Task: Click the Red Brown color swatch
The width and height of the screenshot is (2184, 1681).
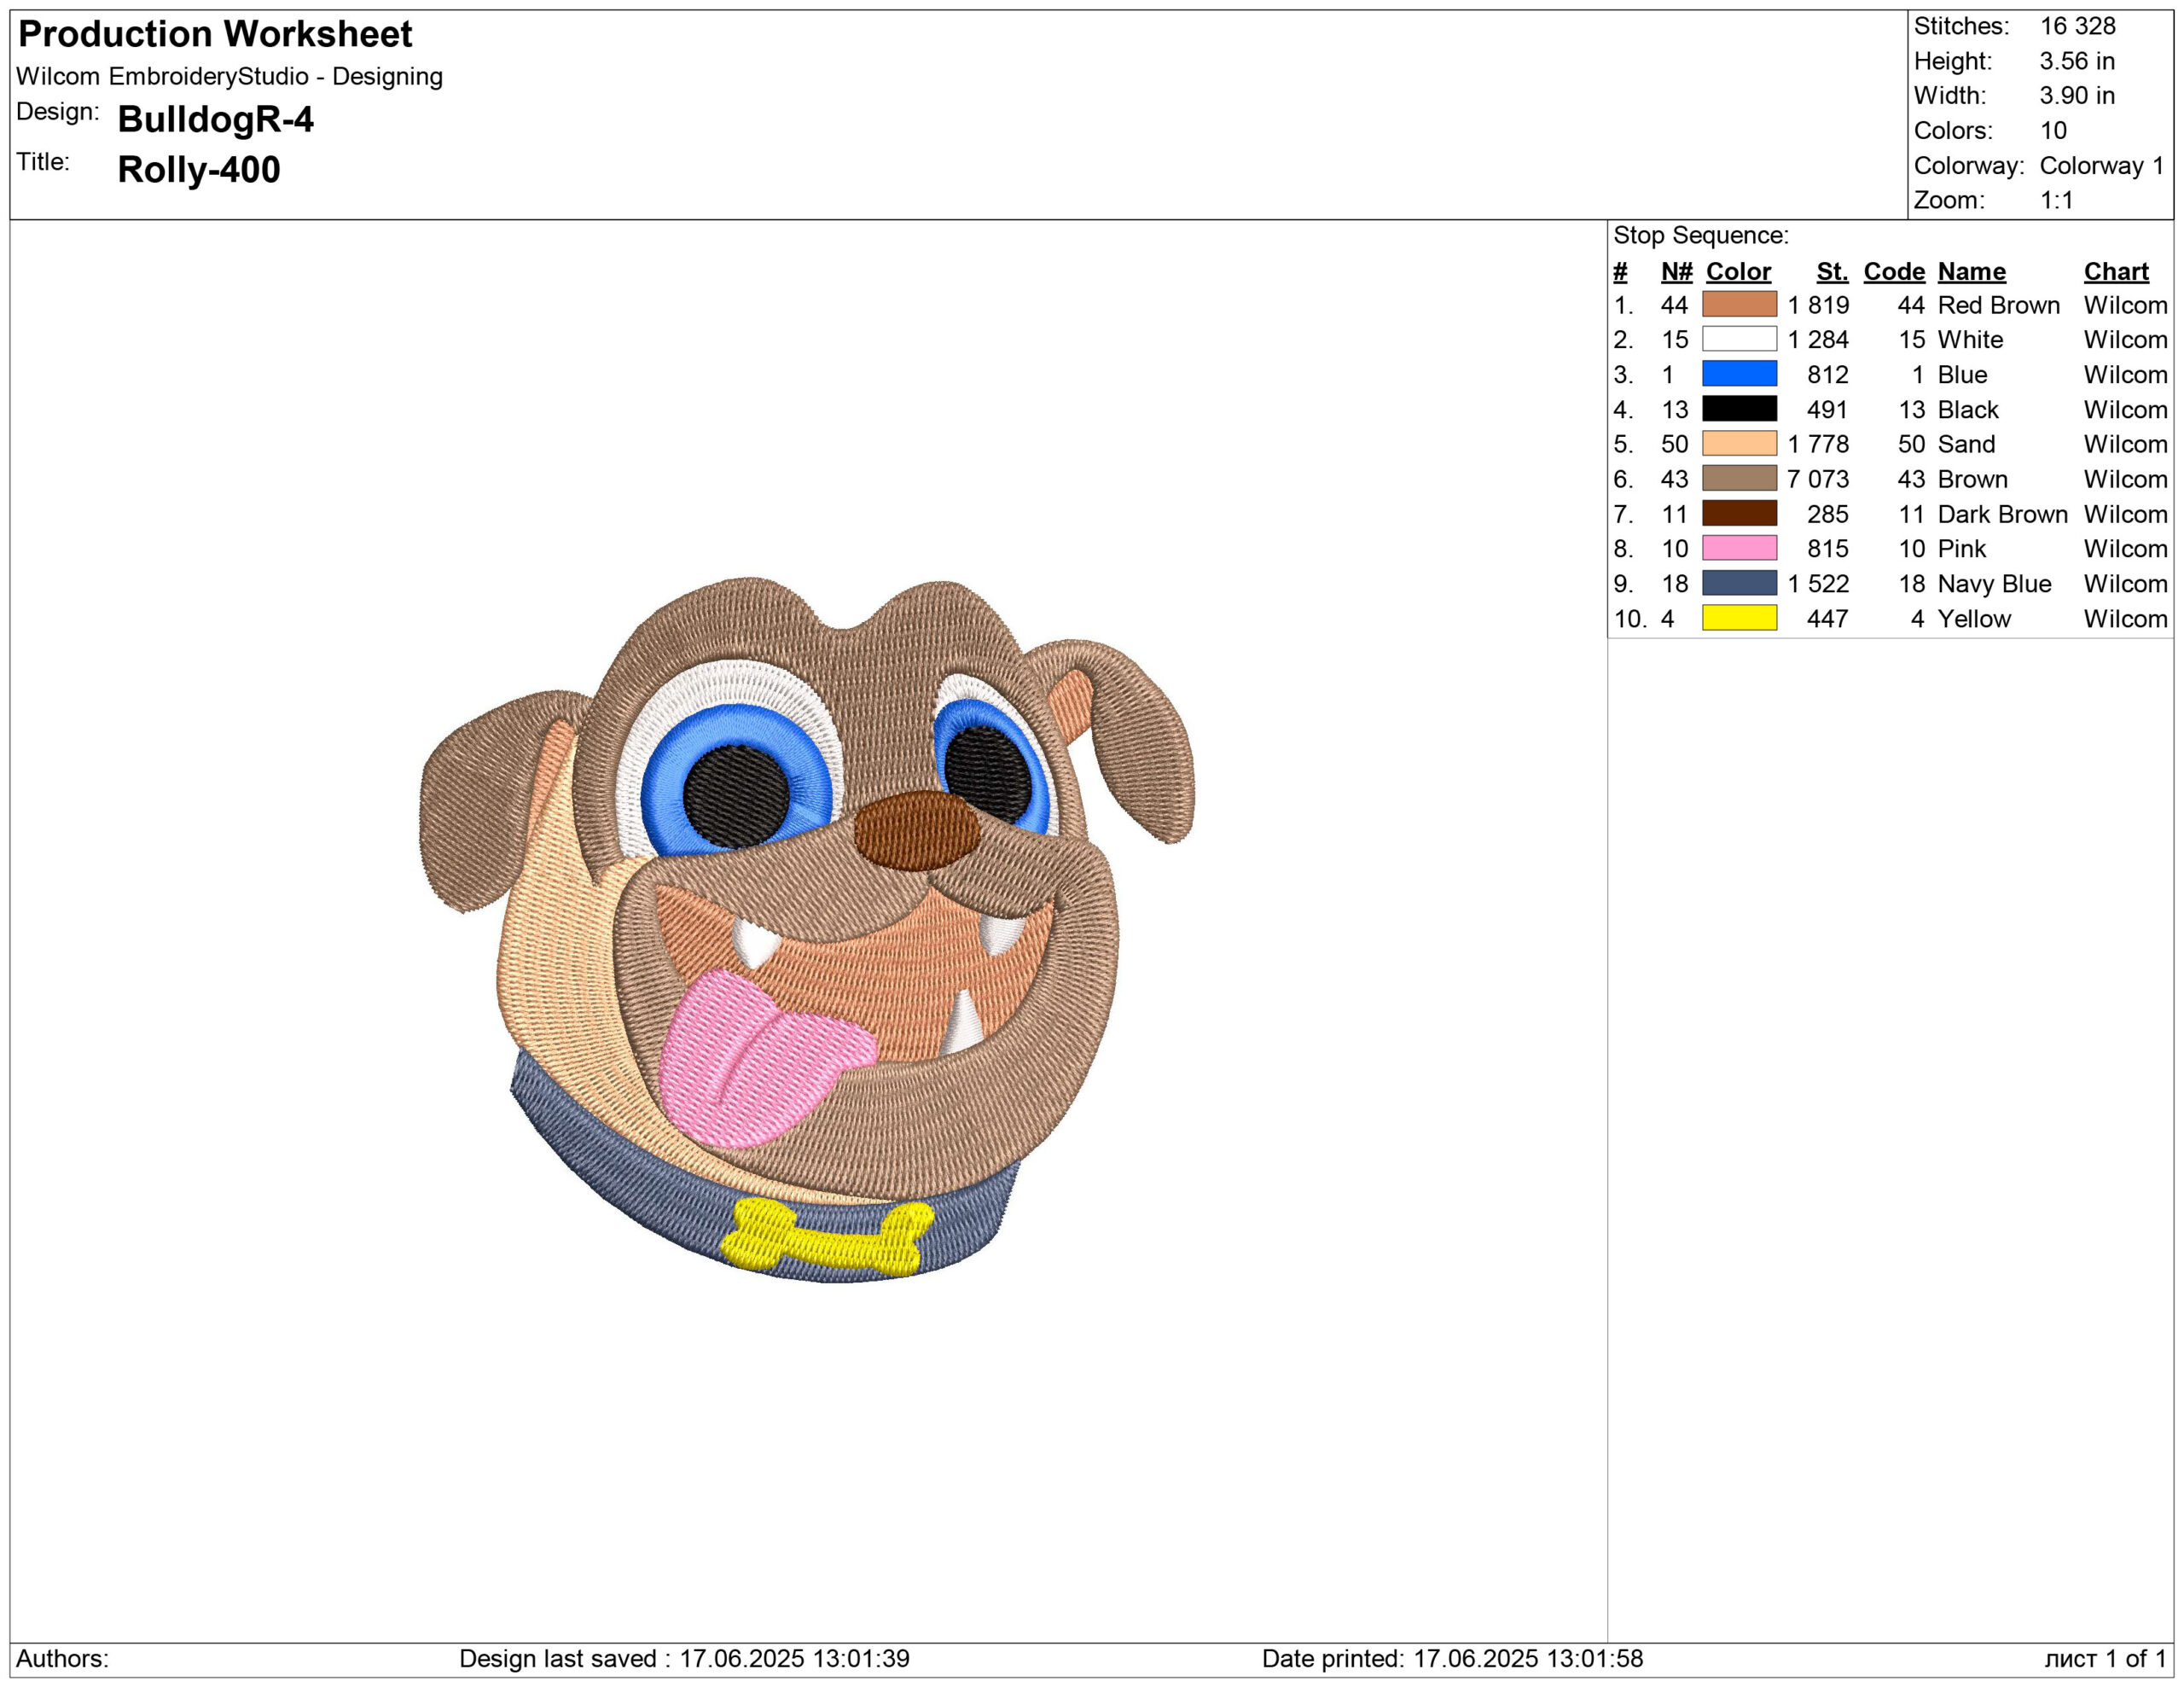Action: point(1739,304)
